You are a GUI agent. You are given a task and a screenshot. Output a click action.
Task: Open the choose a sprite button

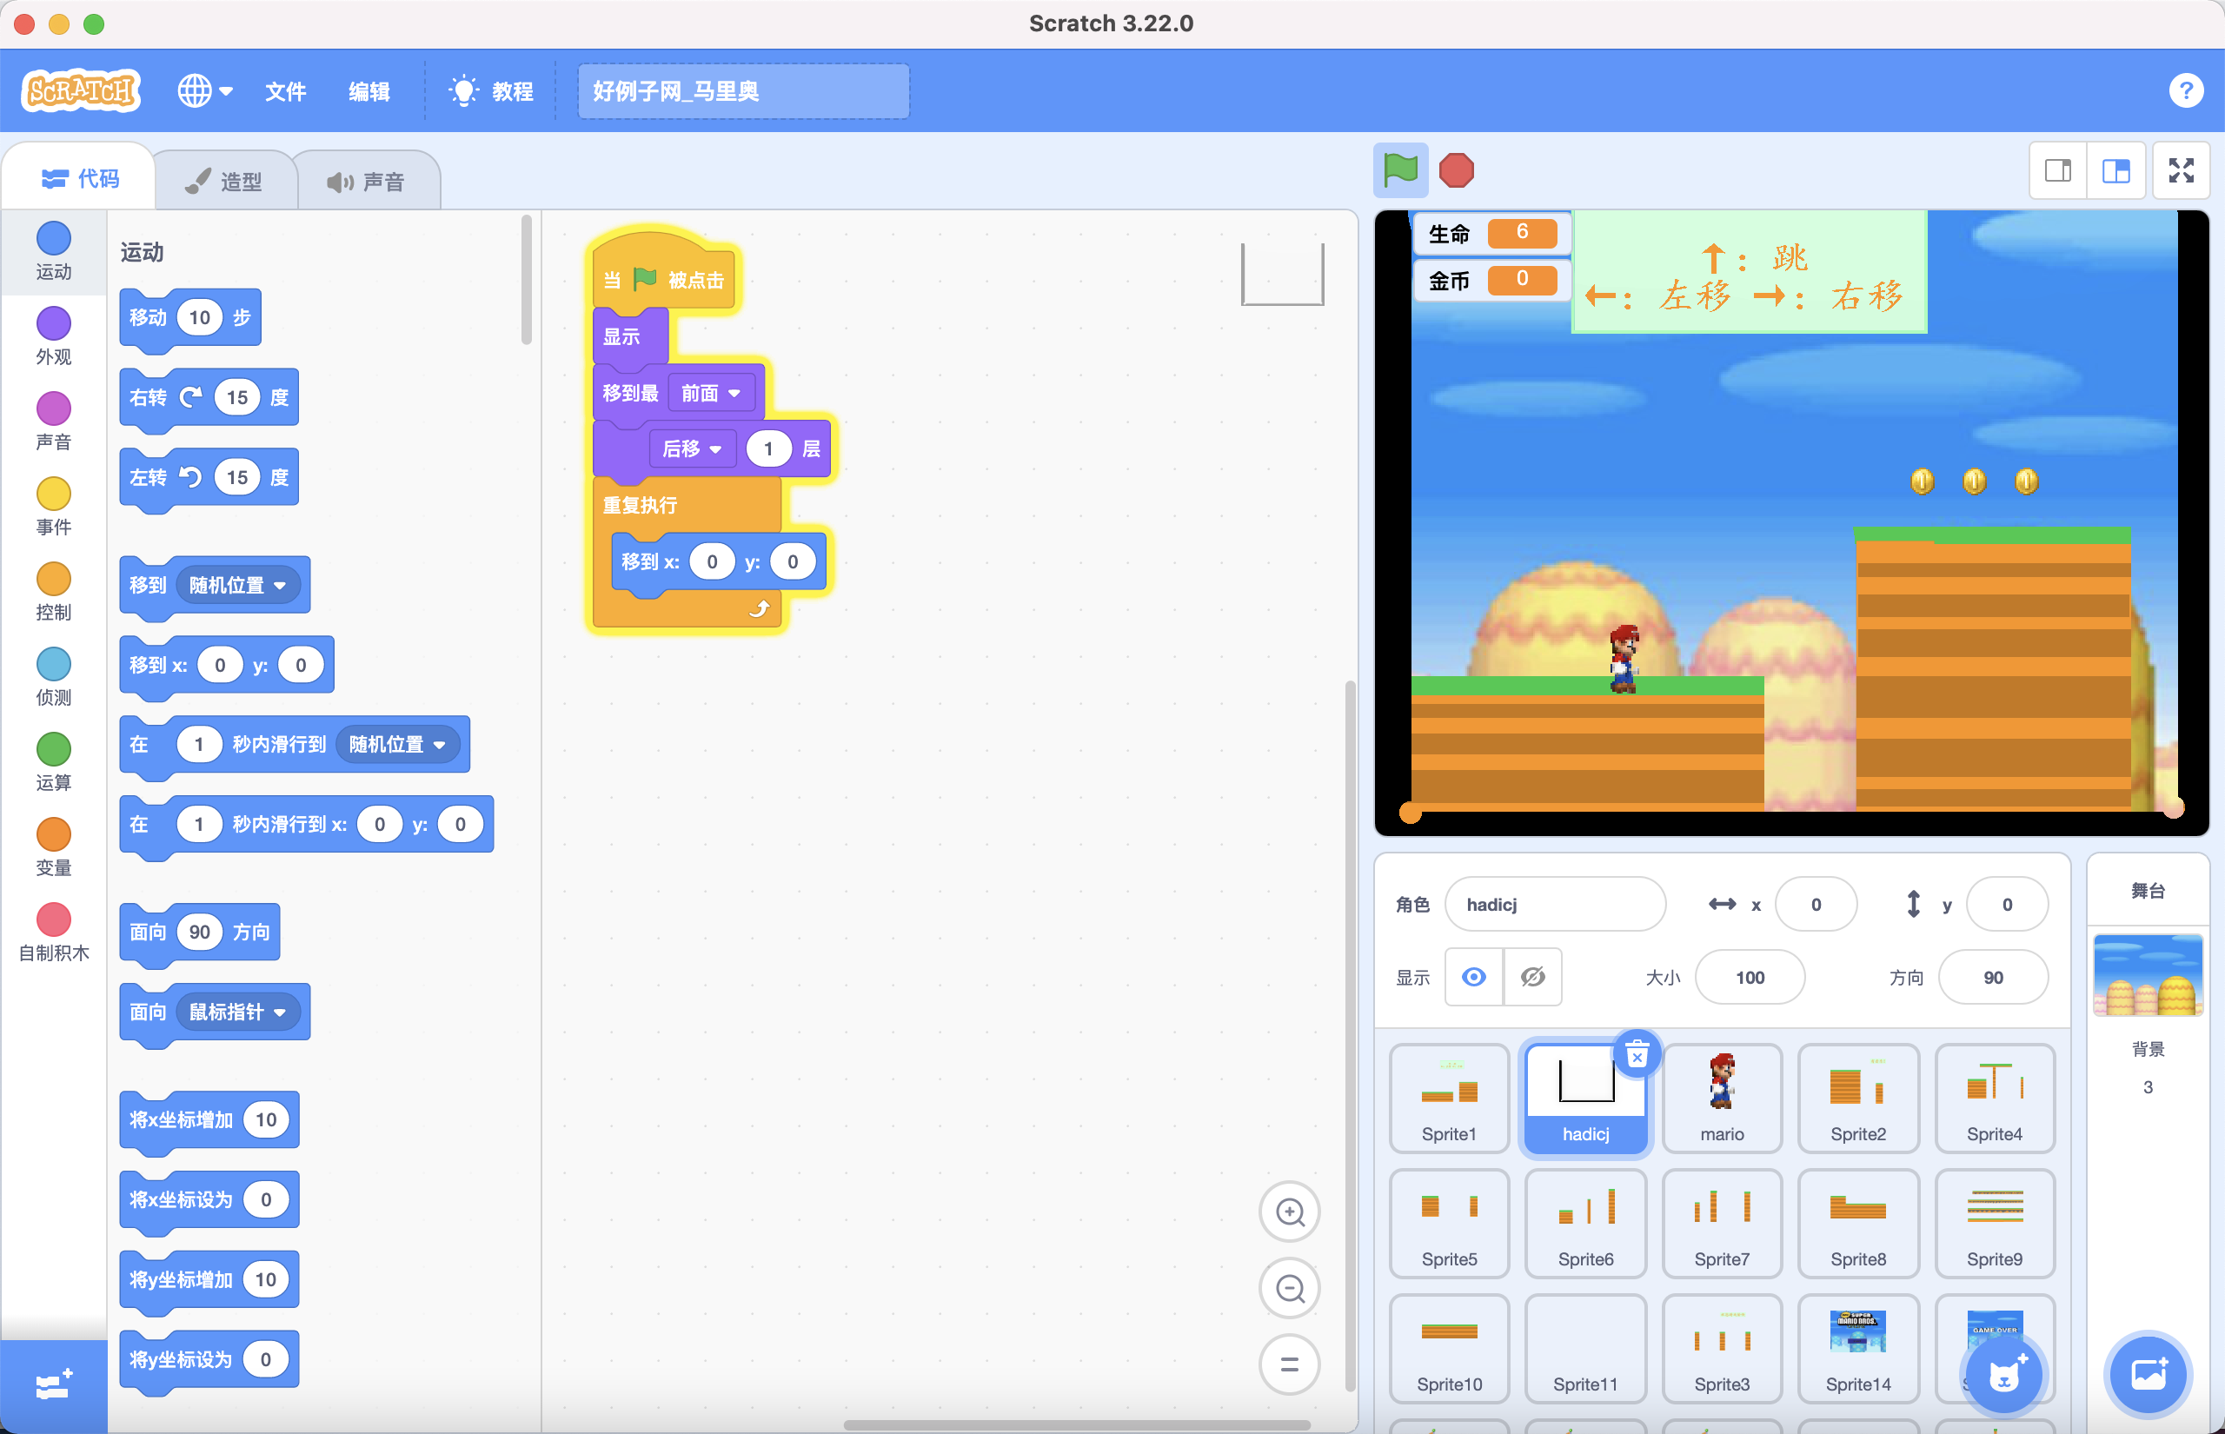(2002, 1374)
